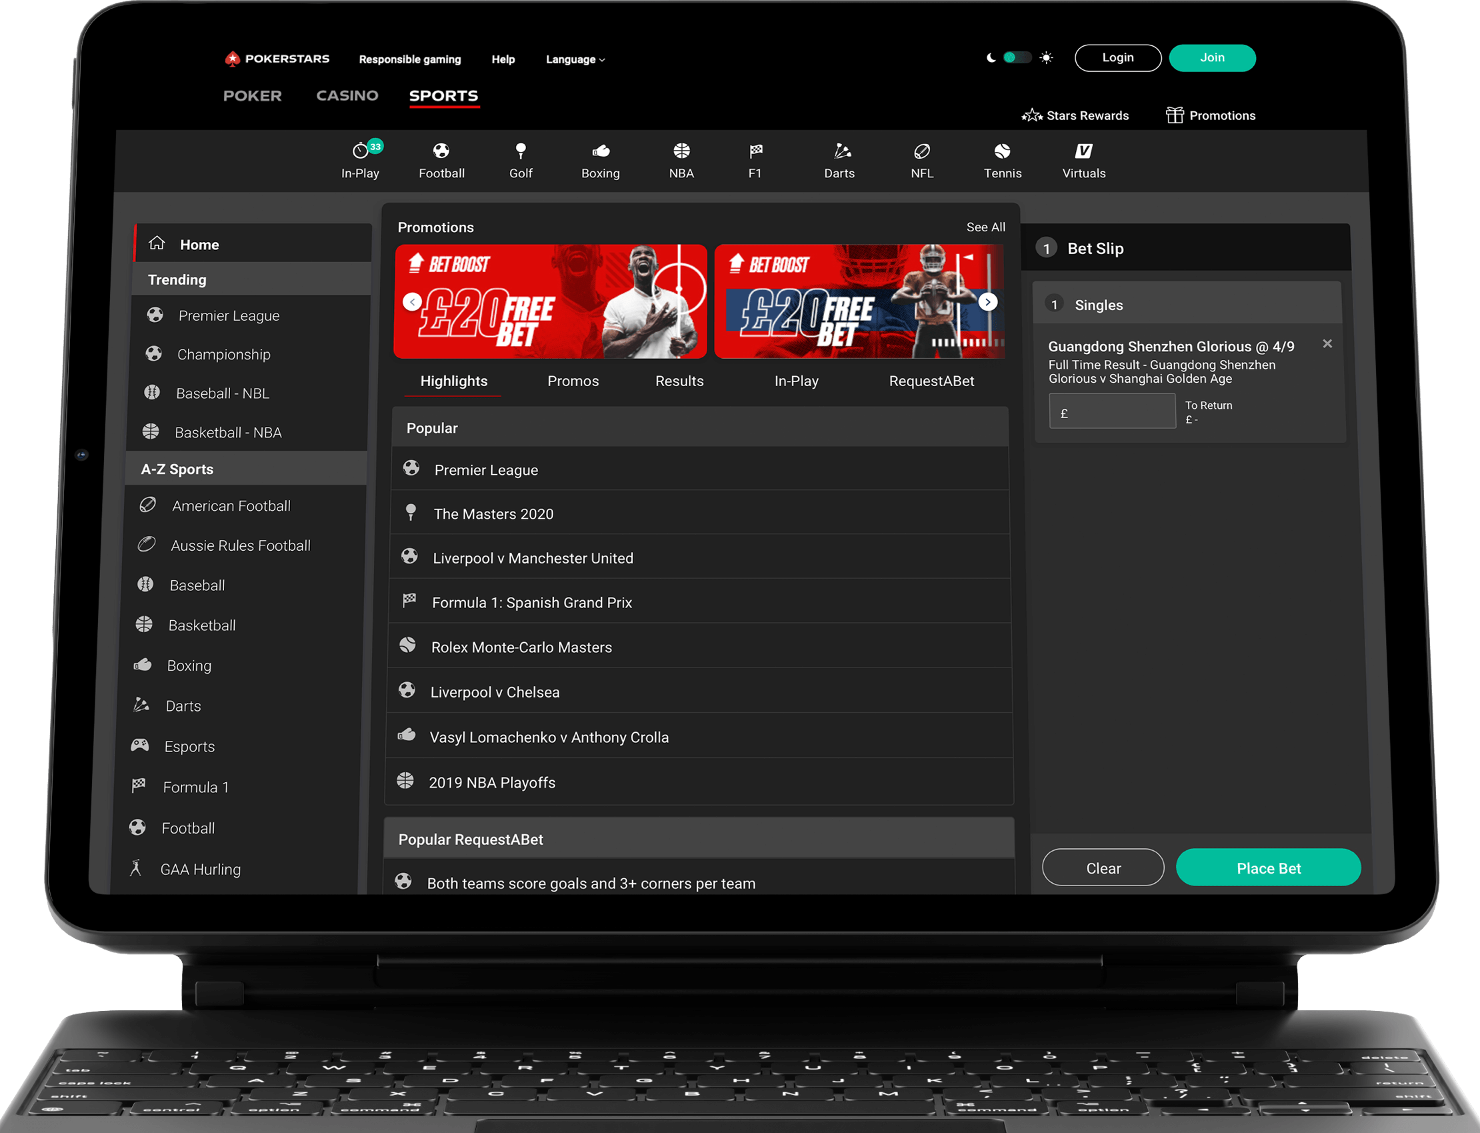
Task: Click American Football sidebar icon
Action: click(147, 505)
